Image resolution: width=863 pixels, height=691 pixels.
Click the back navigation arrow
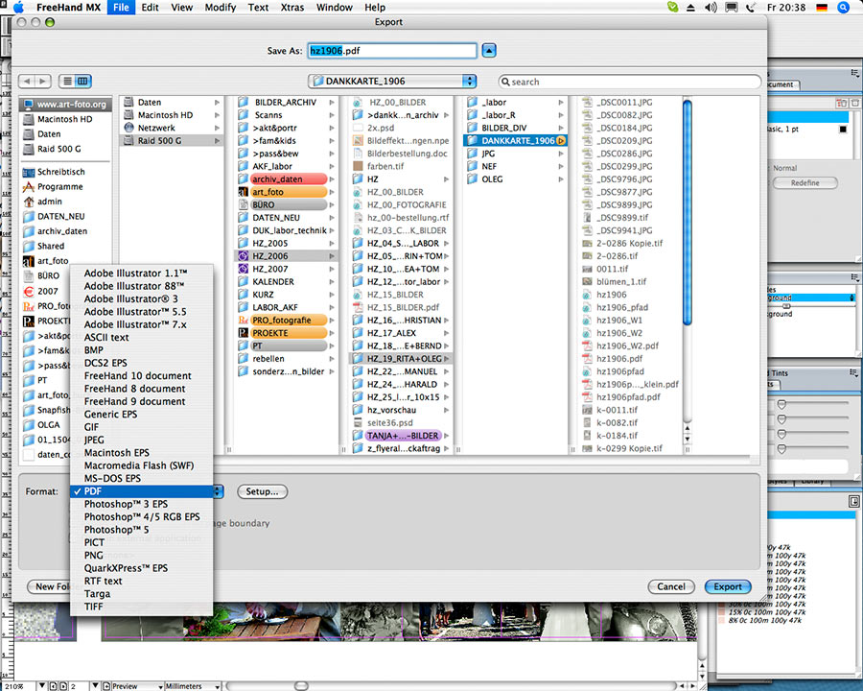[x=27, y=81]
